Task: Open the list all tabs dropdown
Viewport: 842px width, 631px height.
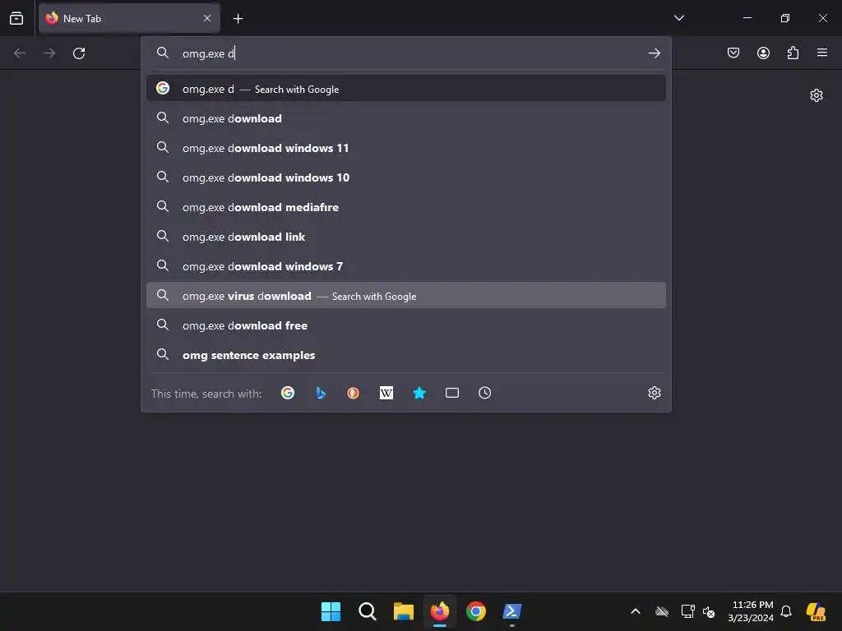Action: [678, 18]
